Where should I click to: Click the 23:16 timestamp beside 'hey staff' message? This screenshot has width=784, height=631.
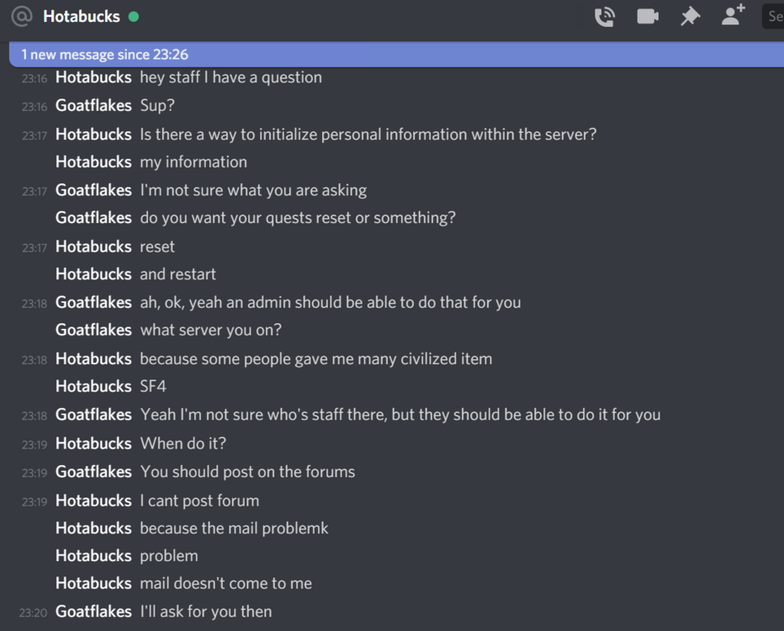(34, 78)
